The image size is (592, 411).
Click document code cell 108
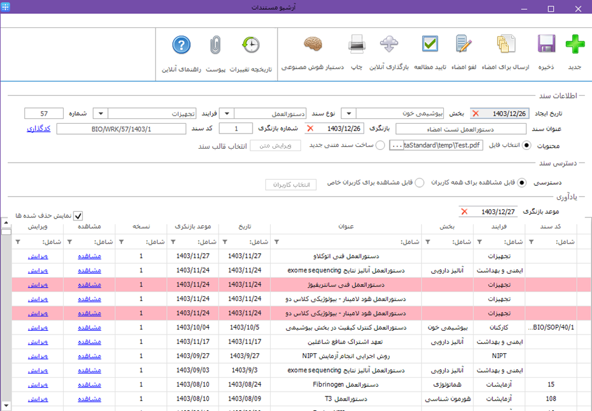pyautogui.click(x=551, y=399)
